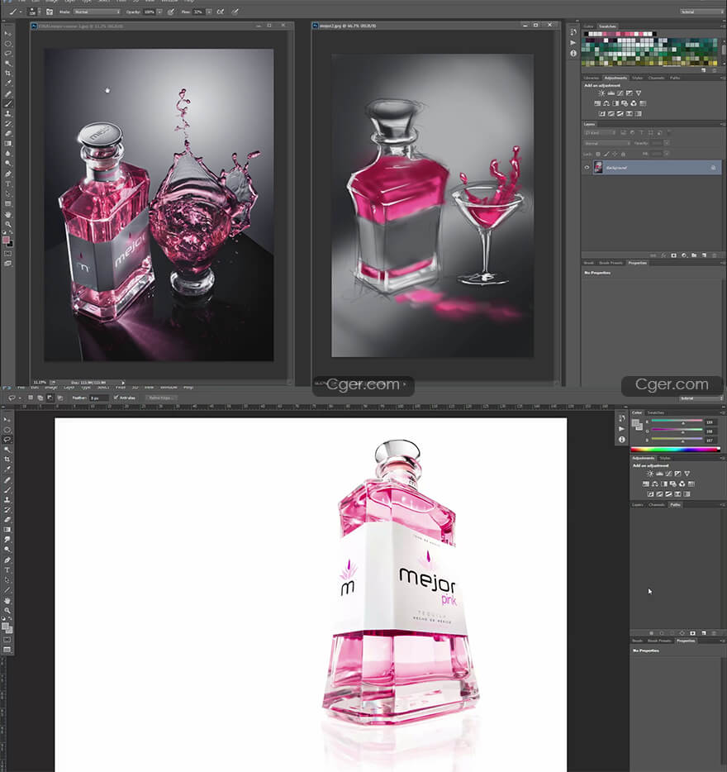Image resolution: width=727 pixels, height=772 pixels.
Task: Open the Brush Preset picker in upper options bar
Action: (x=32, y=12)
